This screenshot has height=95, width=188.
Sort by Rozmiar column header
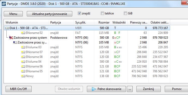(x=103, y=22)
